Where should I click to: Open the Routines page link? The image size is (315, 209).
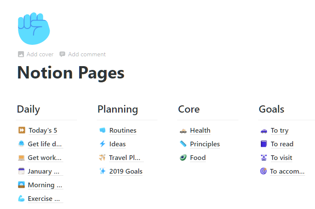(123, 131)
